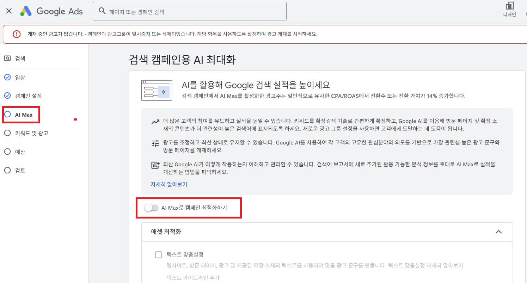The image size is (527, 283).
Task: Open the 검토 step in sidebar
Action: [14, 171]
